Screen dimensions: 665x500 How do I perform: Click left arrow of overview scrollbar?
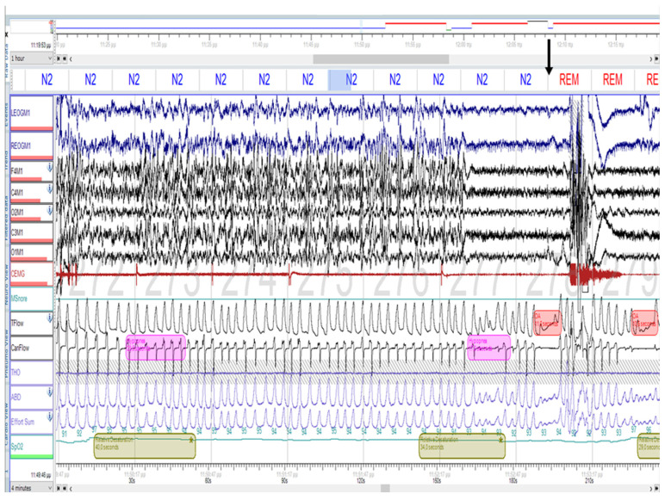(71, 59)
